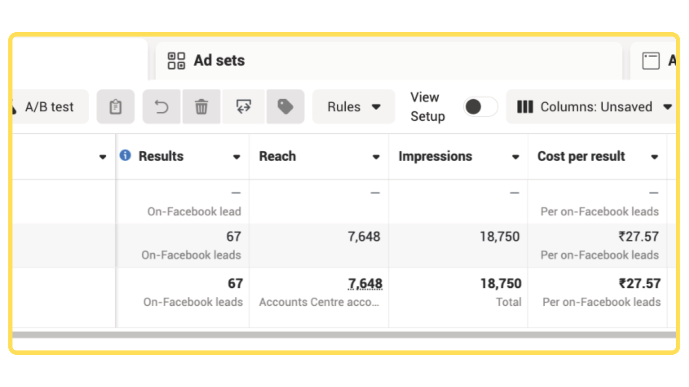689x387 pixels.
Task: Click the tag label icon
Action: pyautogui.click(x=285, y=107)
